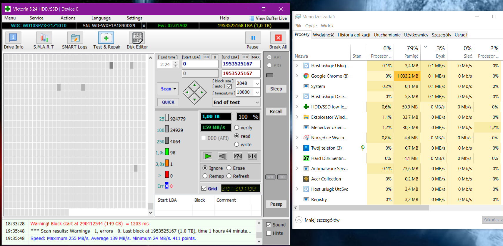
Task: Open Victoria's Service menu
Action: pyautogui.click(x=36, y=18)
